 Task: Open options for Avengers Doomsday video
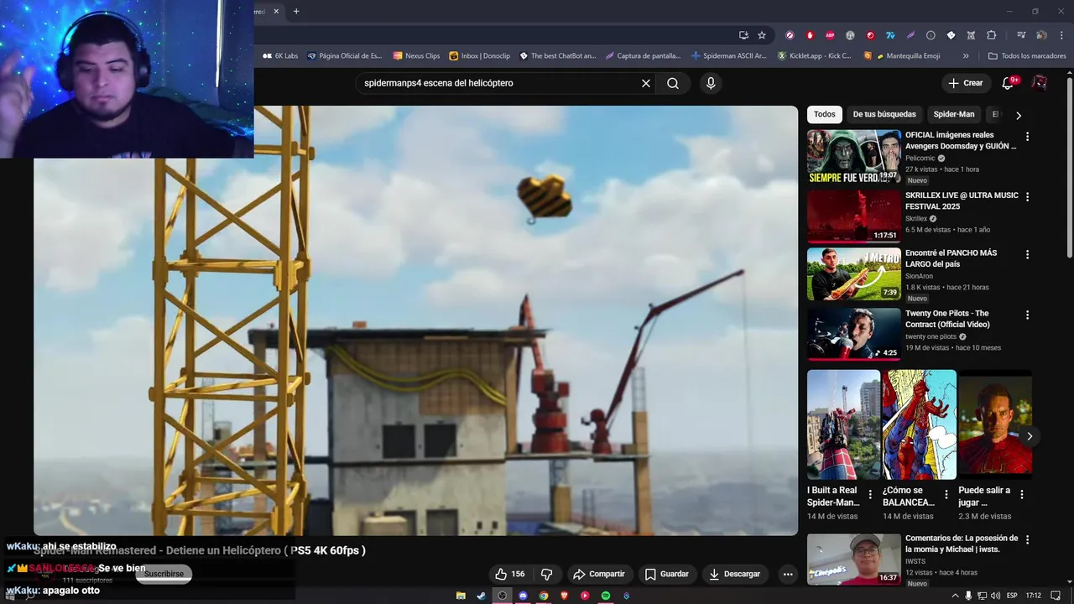[1027, 137]
